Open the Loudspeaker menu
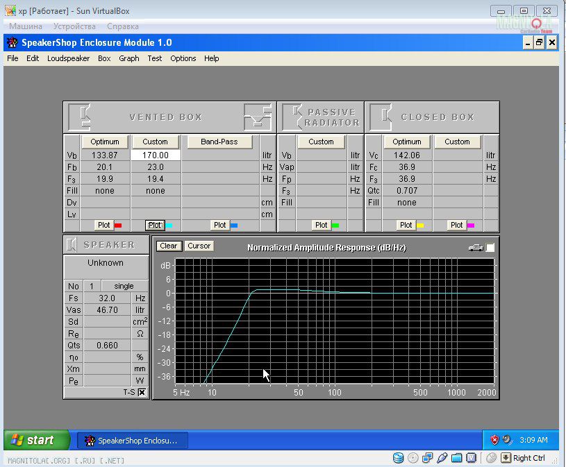566x467 pixels. (68, 58)
